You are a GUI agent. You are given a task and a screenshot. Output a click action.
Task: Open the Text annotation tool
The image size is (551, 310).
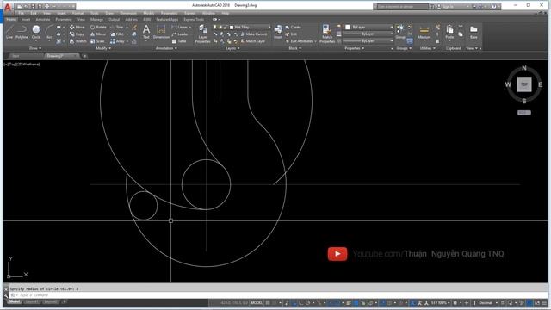pyautogui.click(x=146, y=32)
